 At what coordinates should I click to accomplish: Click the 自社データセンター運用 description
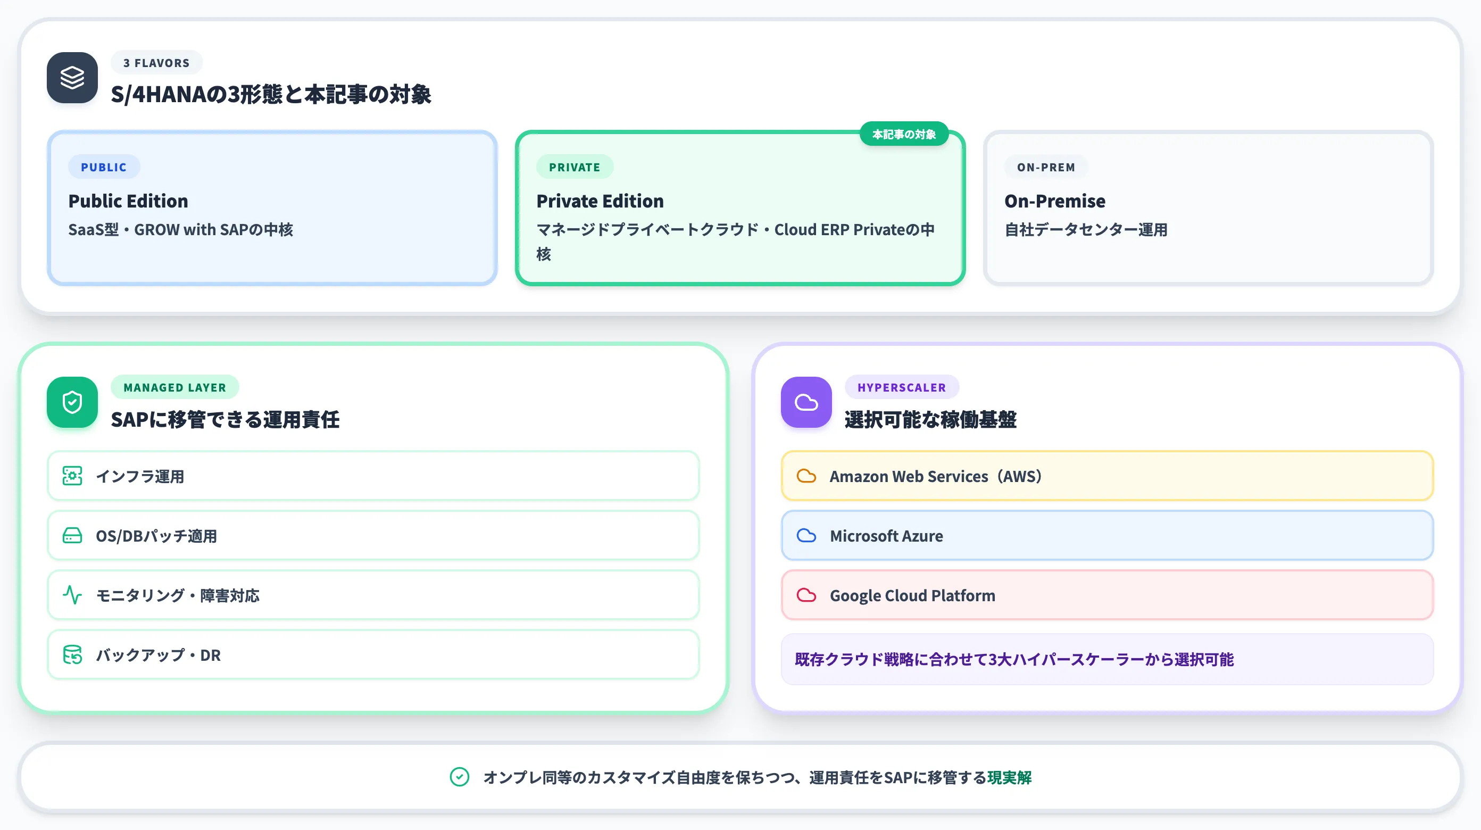1085,229
